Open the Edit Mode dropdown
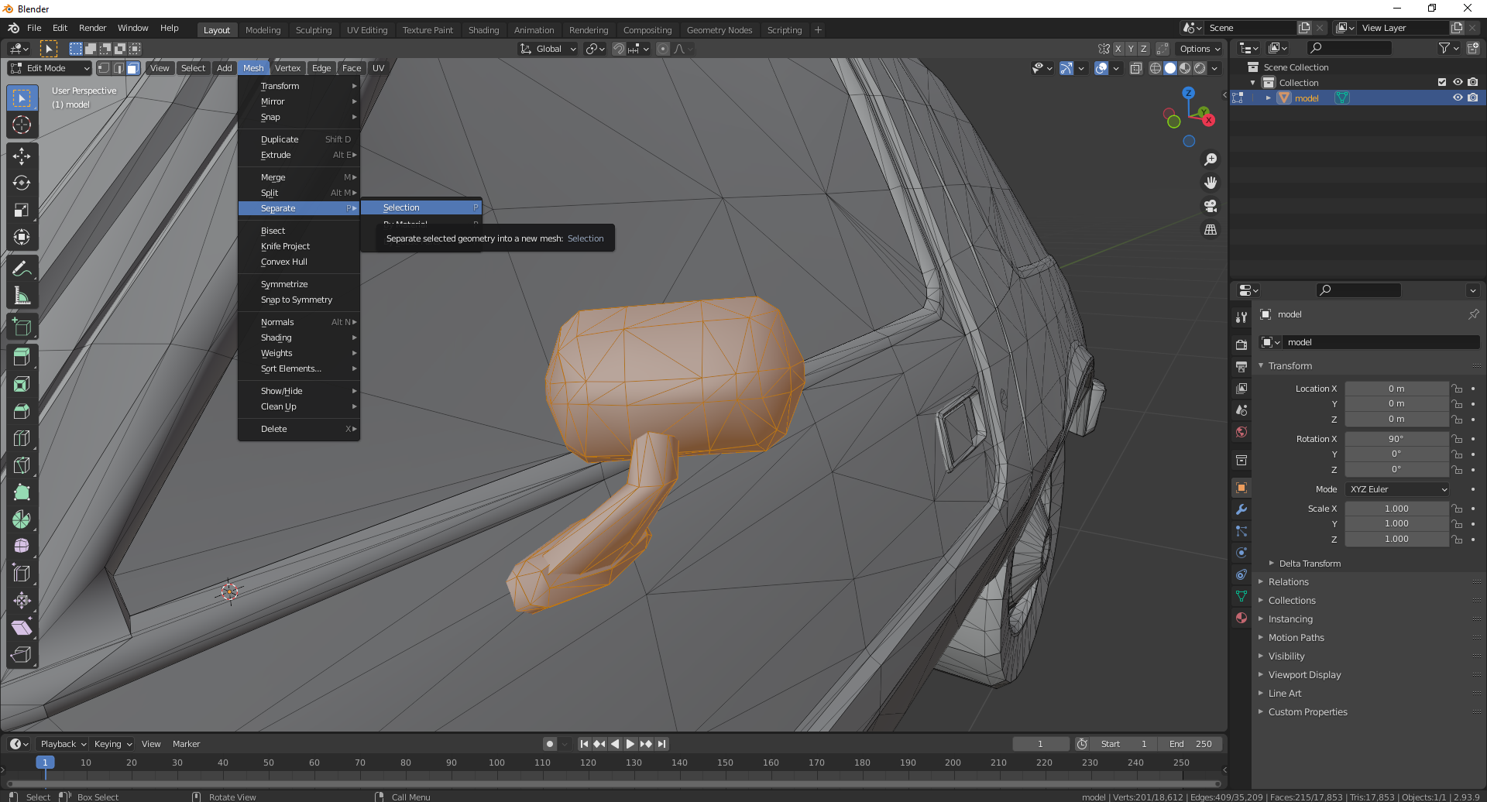1487x802 pixels. point(50,68)
